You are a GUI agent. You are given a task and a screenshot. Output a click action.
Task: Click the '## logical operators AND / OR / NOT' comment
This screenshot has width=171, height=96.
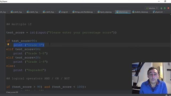(38, 78)
